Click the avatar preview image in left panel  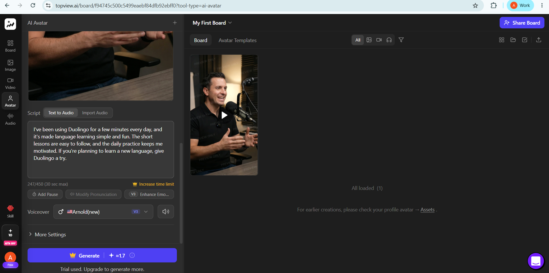(x=101, y=66)
